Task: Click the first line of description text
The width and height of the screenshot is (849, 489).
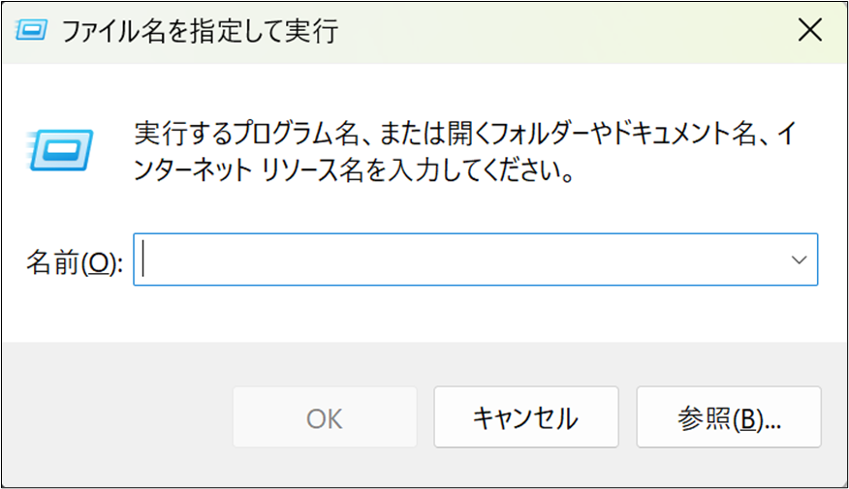Action: tap(463, 132)
